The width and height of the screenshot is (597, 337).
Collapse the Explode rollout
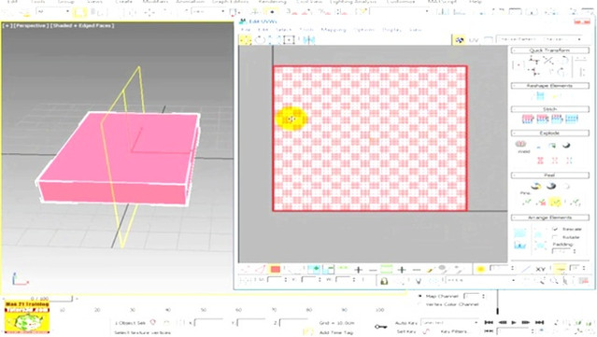click(549, 133)
